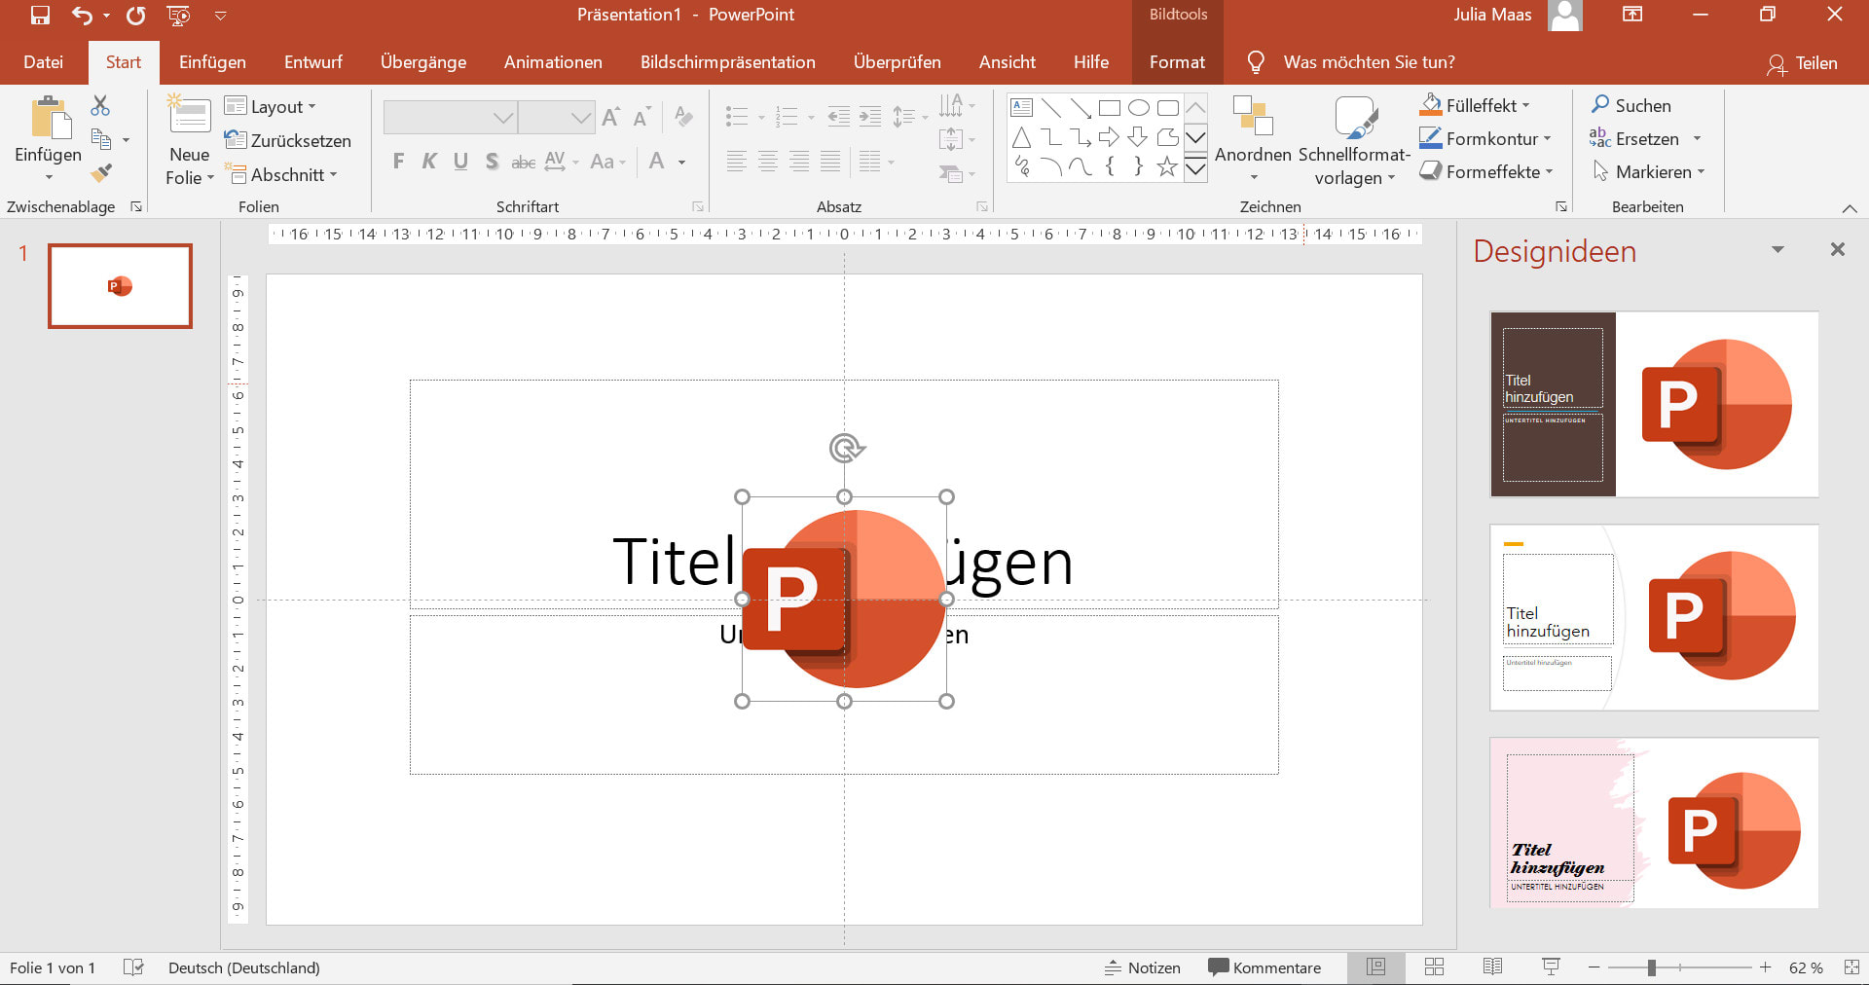Open the font size combo box
This screenshot has height=985, width=1869.
click(556, 118)
